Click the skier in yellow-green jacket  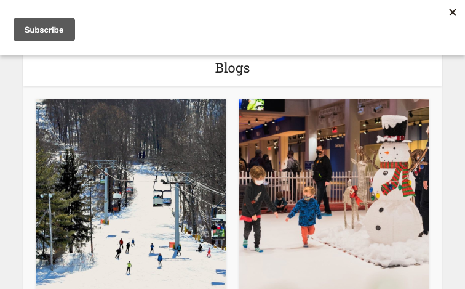(129, 267)
